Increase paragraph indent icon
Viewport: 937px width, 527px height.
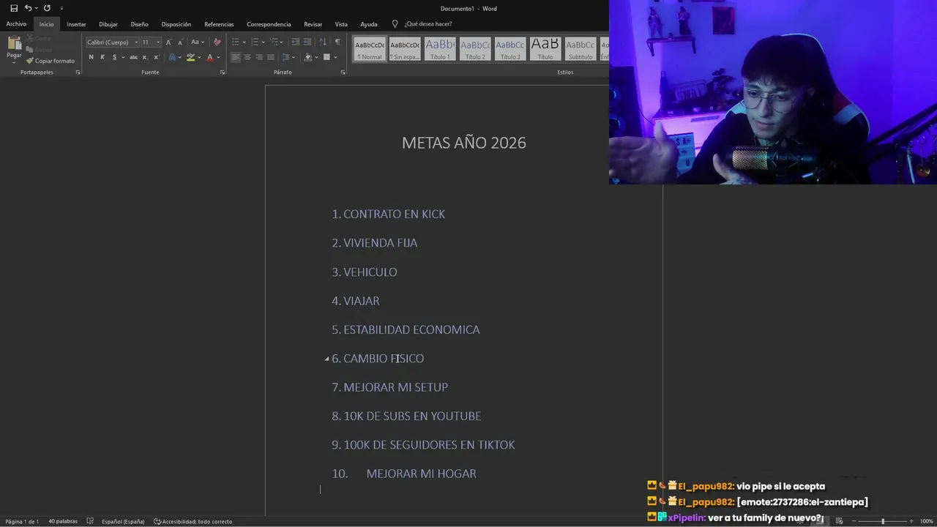point(307,42)
